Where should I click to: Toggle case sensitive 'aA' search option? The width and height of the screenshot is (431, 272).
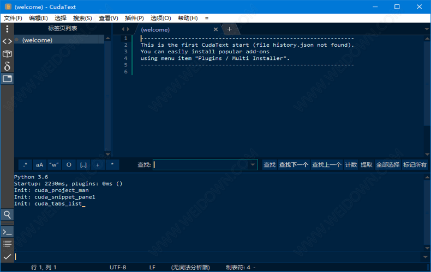click(39, 165)
